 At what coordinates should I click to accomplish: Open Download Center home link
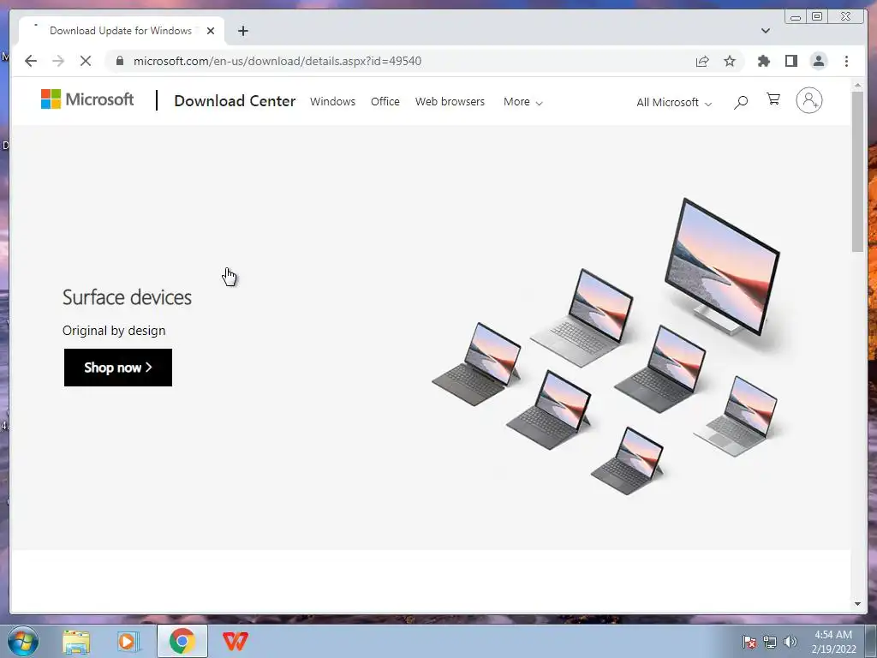click(235, 101)
